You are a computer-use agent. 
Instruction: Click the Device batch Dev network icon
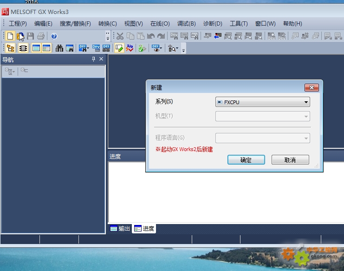click(x=106, y=48)
